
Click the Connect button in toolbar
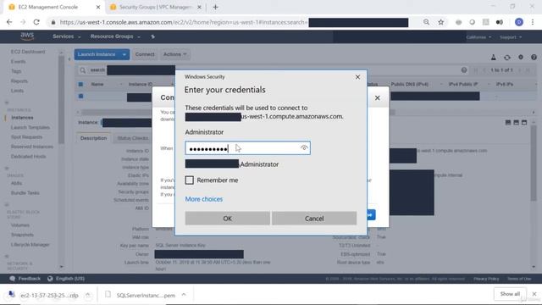145,54
